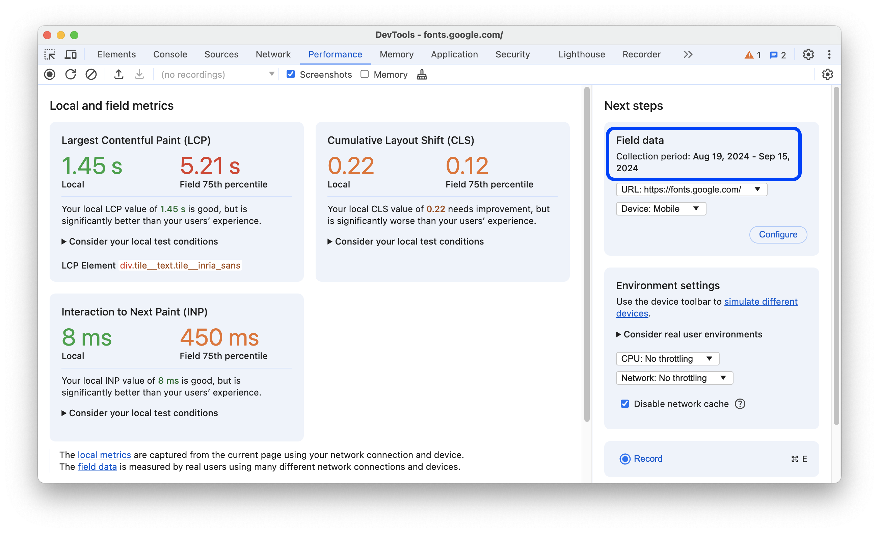Screen dimensions: 879x533
Task: Enable the Memory checkbox
Action: pyautogui.click(x=364, y=75)
